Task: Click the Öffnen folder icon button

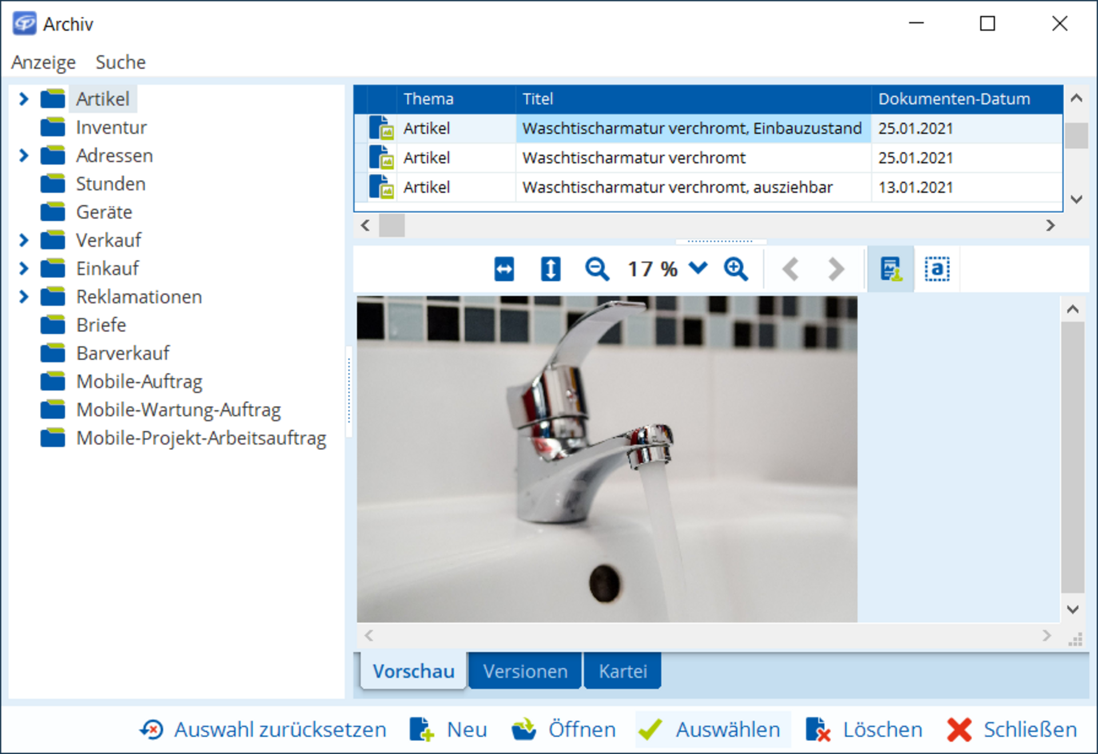Action: [524, 729]
